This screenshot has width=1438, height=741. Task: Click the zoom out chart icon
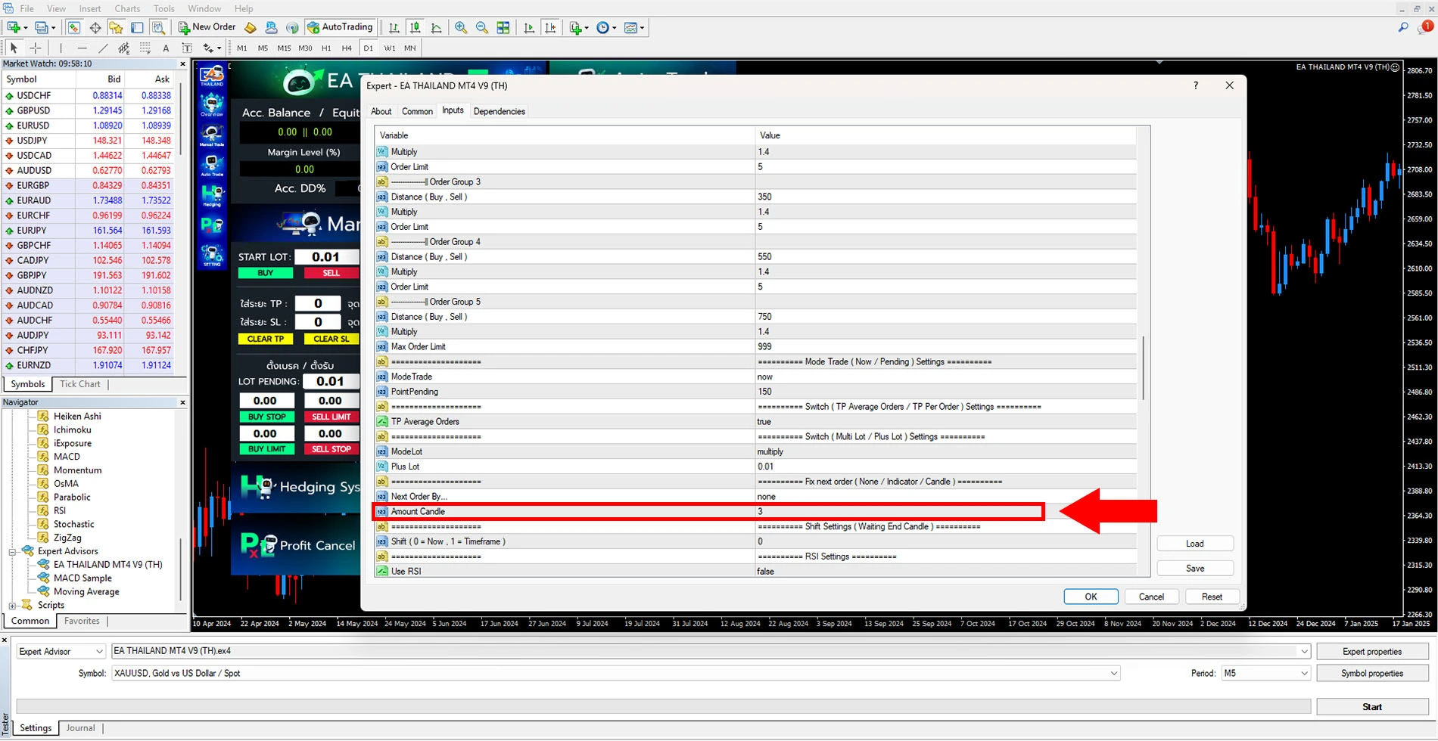click(482, 28)
